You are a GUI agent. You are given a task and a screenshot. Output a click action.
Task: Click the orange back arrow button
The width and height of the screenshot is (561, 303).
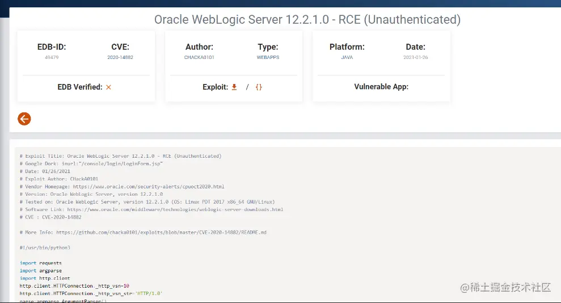click(24, 119)
